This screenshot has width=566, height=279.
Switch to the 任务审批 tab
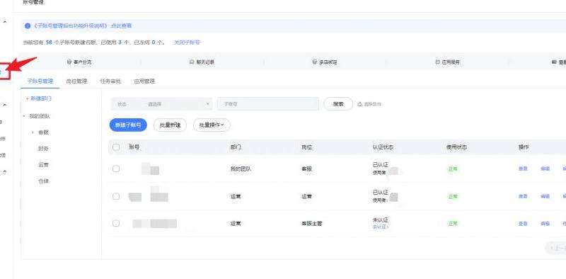[x=110, y=81]
